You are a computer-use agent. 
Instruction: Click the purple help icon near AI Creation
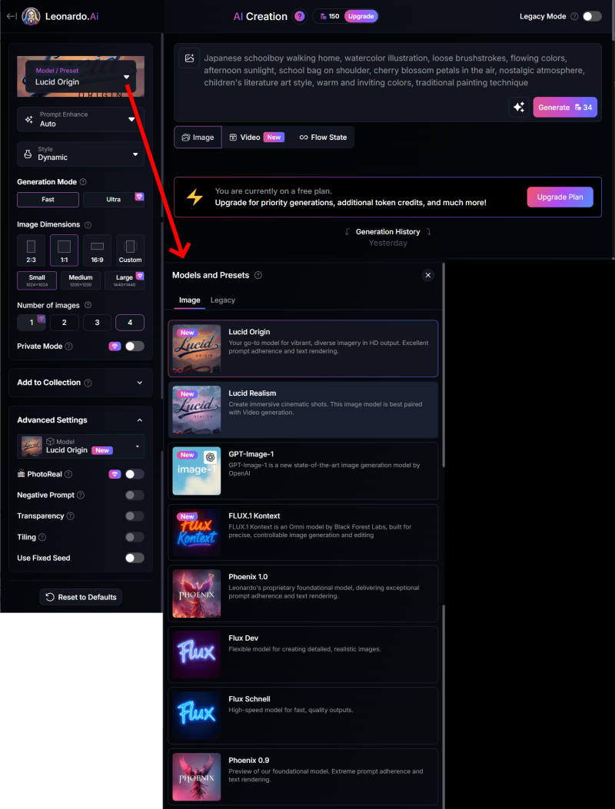[300, 16]
